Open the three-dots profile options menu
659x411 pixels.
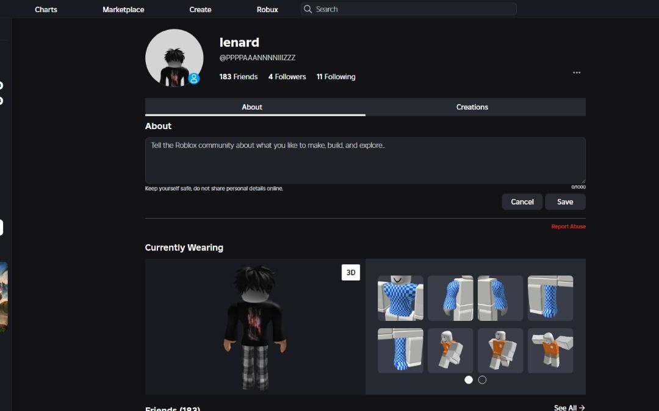coord(577,73)
